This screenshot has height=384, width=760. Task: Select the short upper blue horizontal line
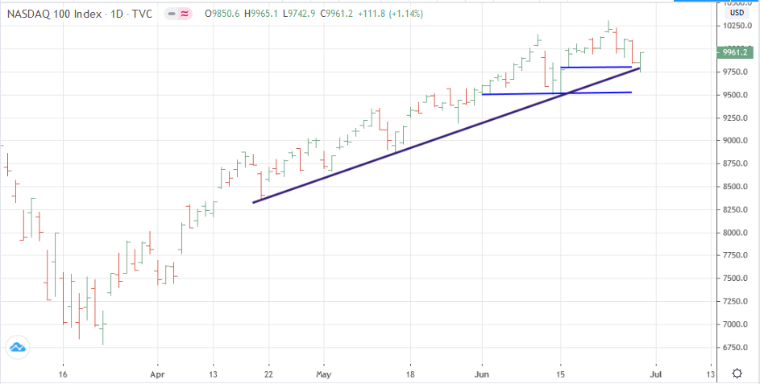(x=596, y=67)
